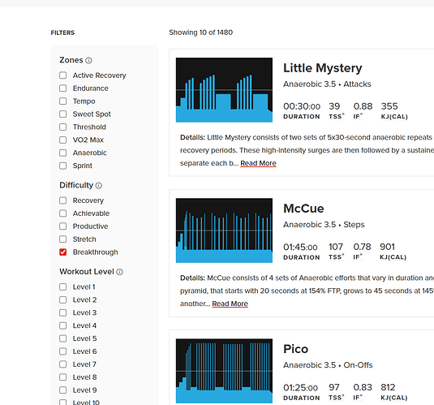Open the Little Mystery workout title
Screen dimensions: 434x405
point(322,68)
